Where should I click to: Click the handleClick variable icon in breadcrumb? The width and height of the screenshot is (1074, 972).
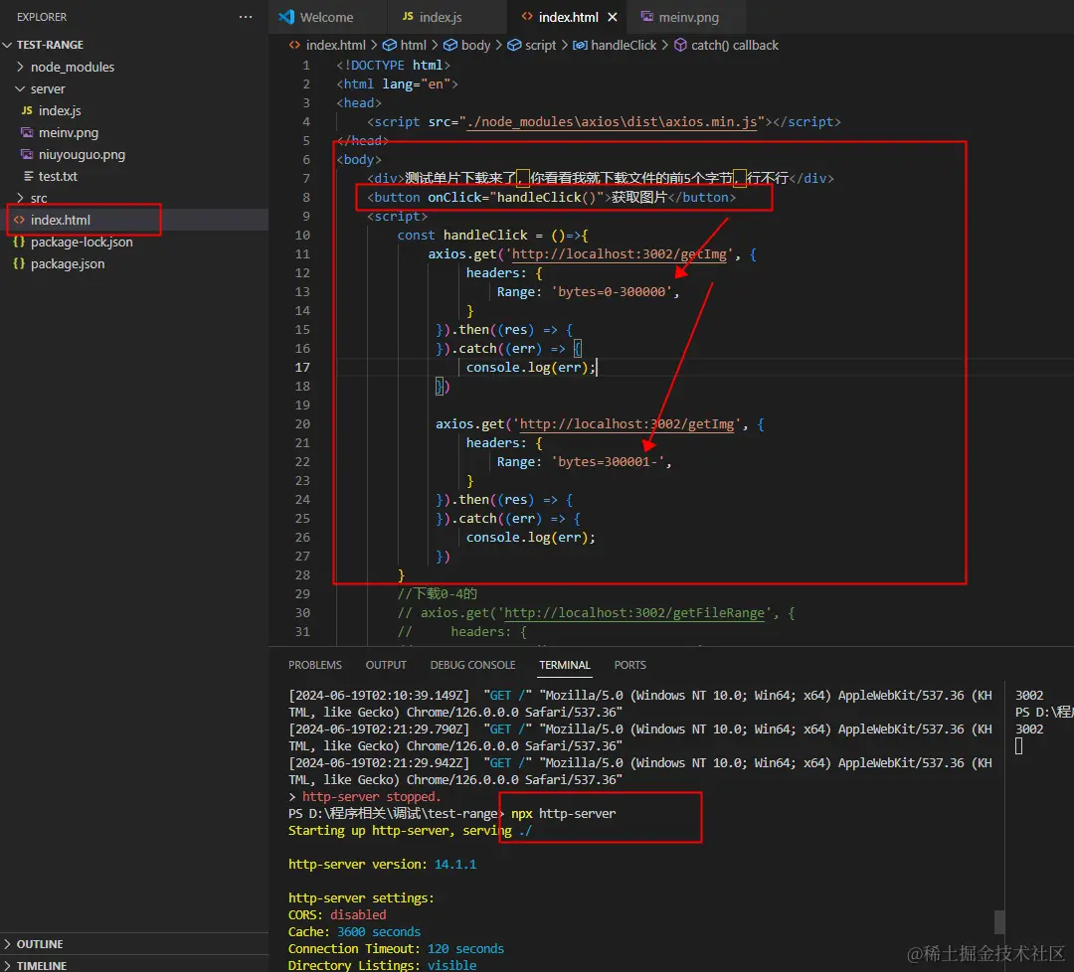coord(580,45)
